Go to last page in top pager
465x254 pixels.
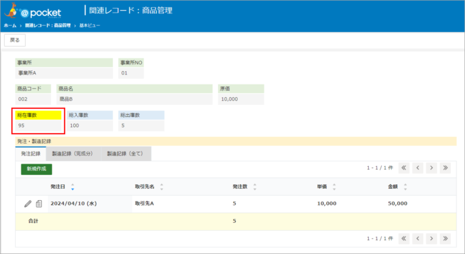coord(446,168)
